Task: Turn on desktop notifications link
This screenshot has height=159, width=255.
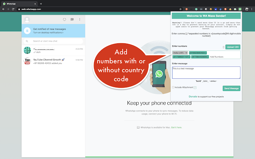Action: click(x=48, y=33)
